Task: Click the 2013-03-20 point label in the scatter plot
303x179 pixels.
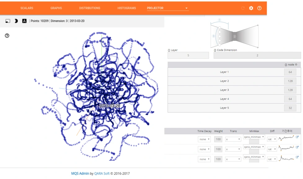Action: 109,106
